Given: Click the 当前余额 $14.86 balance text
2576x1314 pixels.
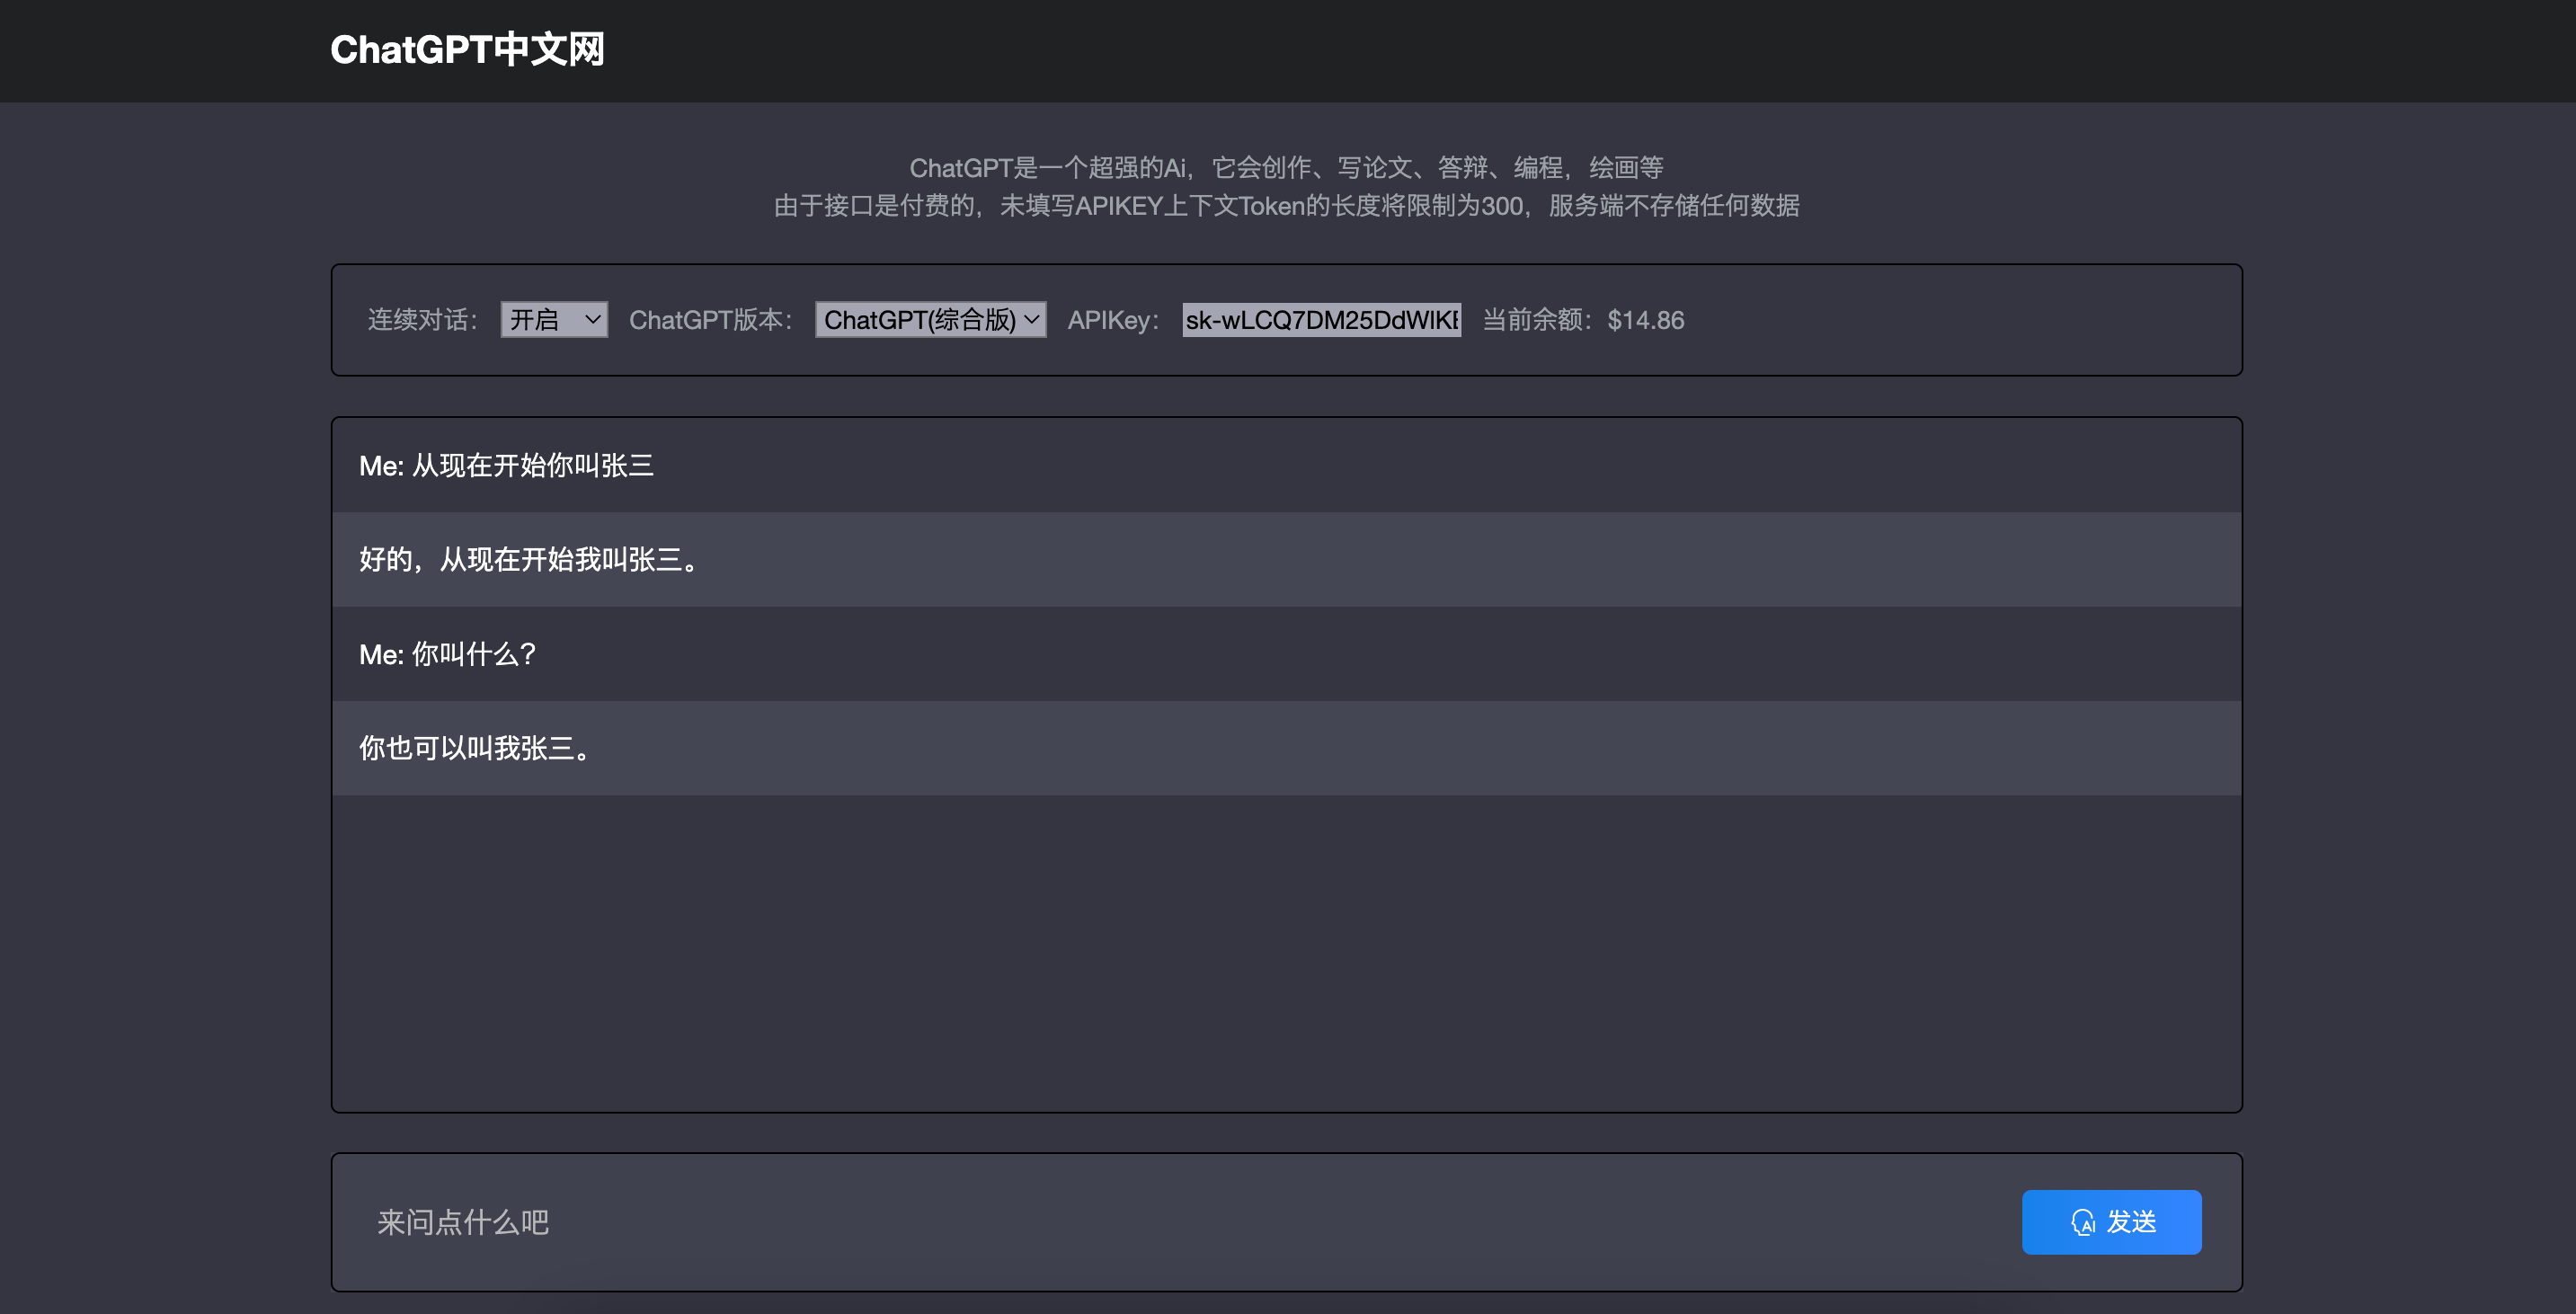Looking at the screenshot, I should click(1583, 320).
